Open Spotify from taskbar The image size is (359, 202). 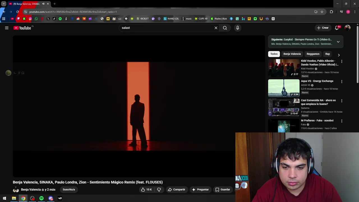point(42,198)
